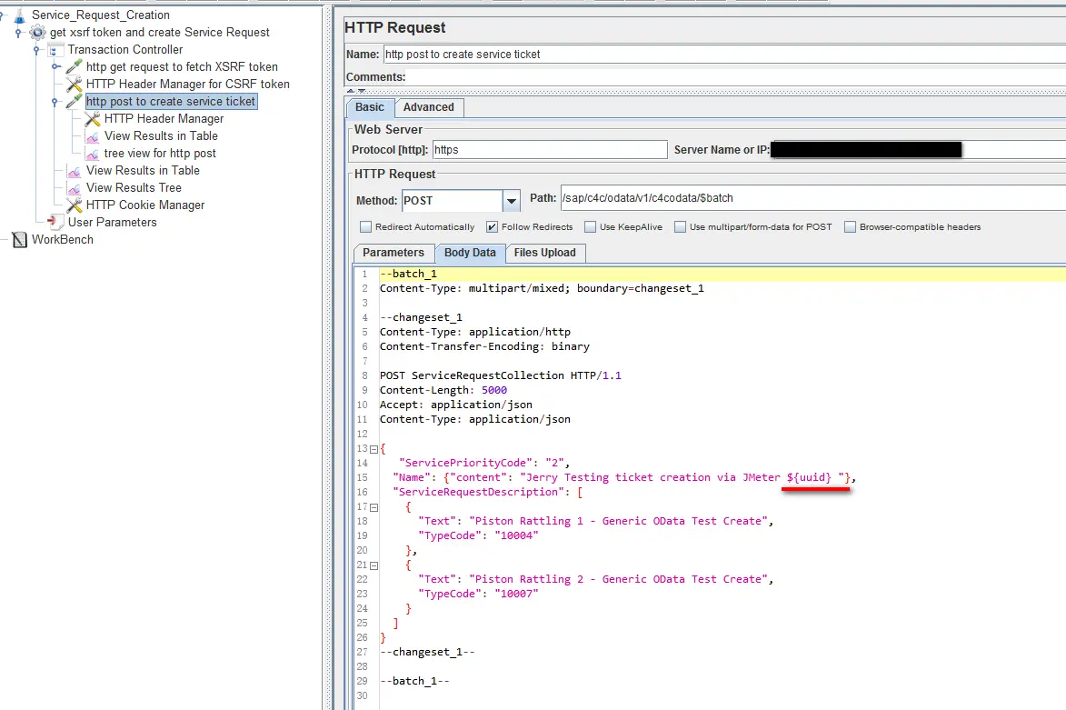Click the thread group gear icon
The width and height of the screenshot is (1066, 710).
pos(38,32)
